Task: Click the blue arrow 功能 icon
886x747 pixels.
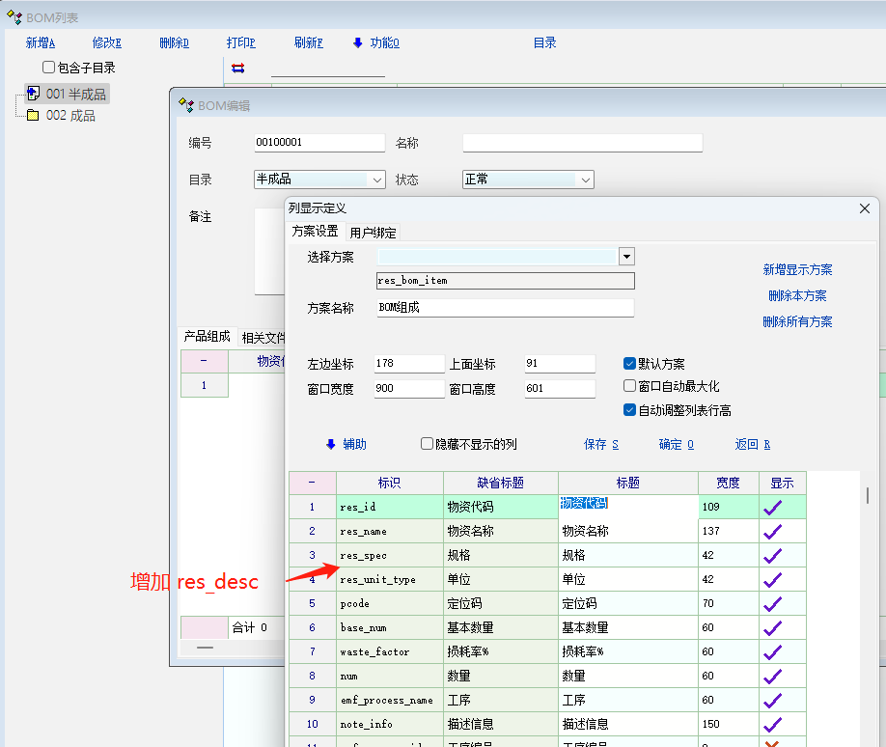Action: tap(358, 42)
